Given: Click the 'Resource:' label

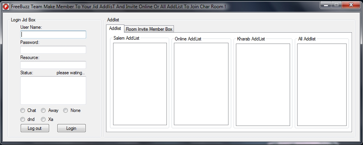Looking at the screenshot, I should [x=30, y=58].
